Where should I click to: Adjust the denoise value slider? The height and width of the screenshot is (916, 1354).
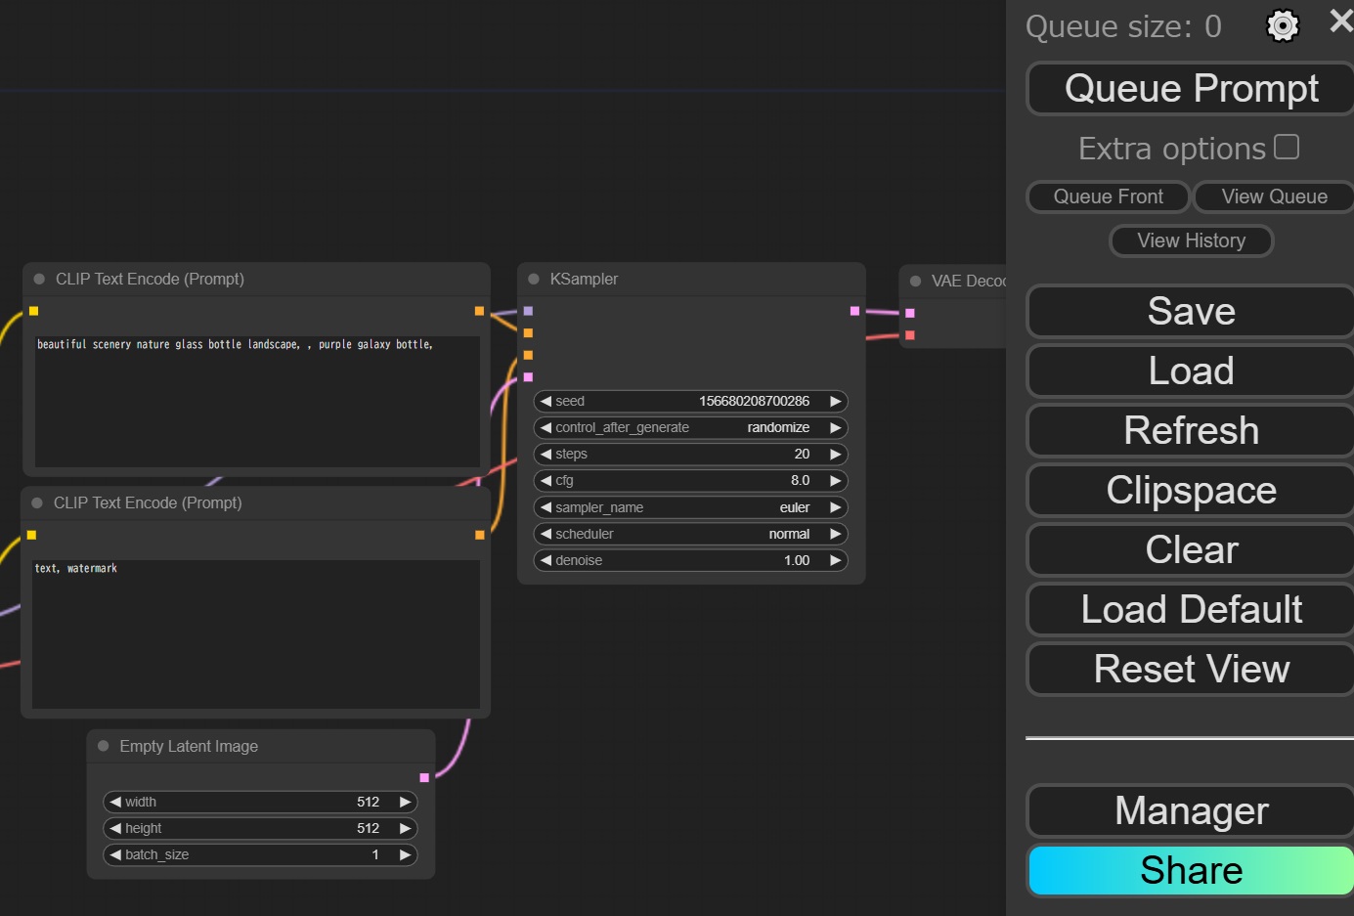(690, 560)
